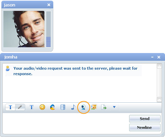
Task: Adjust the volume level meter in jason window
Action: pyautogui.click(x=49, y=29)
